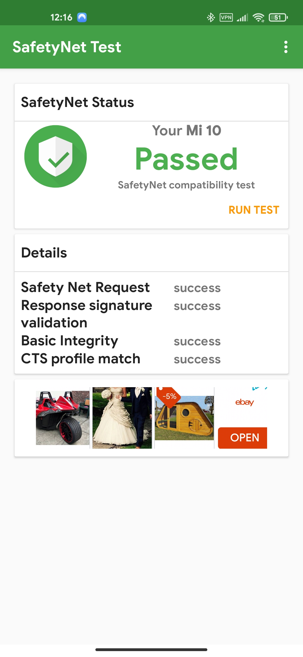
Task: Tap the wedding dress ad image
Action: coord(122,418)
